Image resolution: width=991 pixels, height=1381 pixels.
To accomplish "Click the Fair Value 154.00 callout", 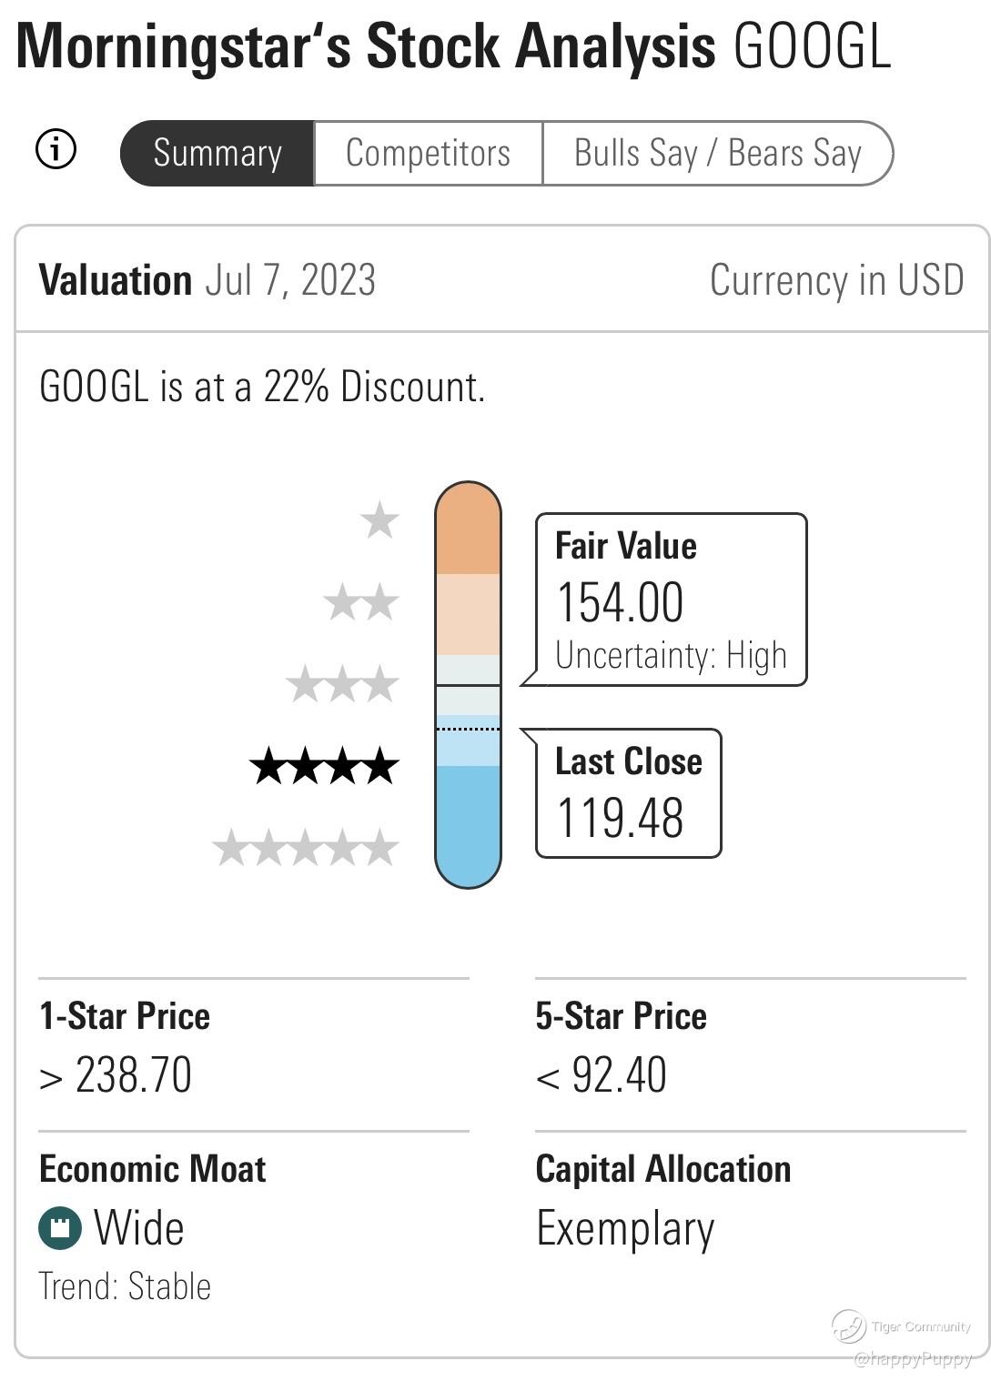I will (671, 600).
